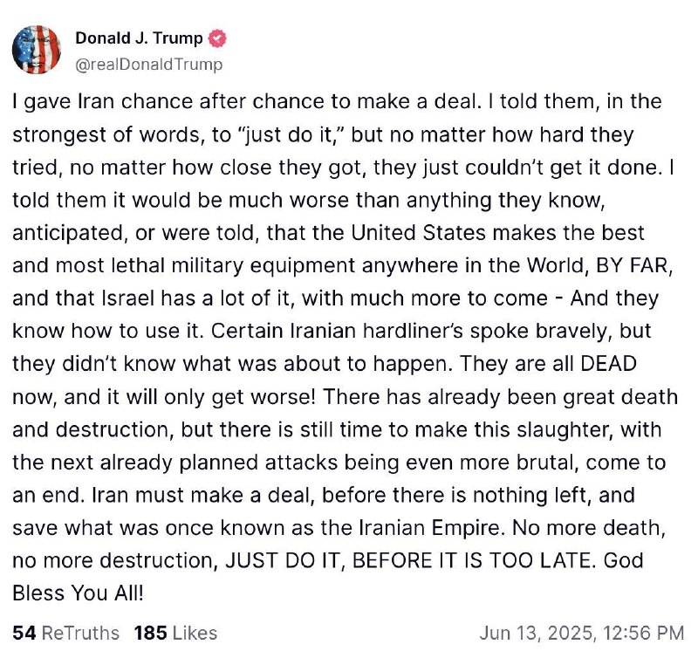View the 54 ReTruths list
The height and width of the screenshot is (658, 698).
(66, 633)
